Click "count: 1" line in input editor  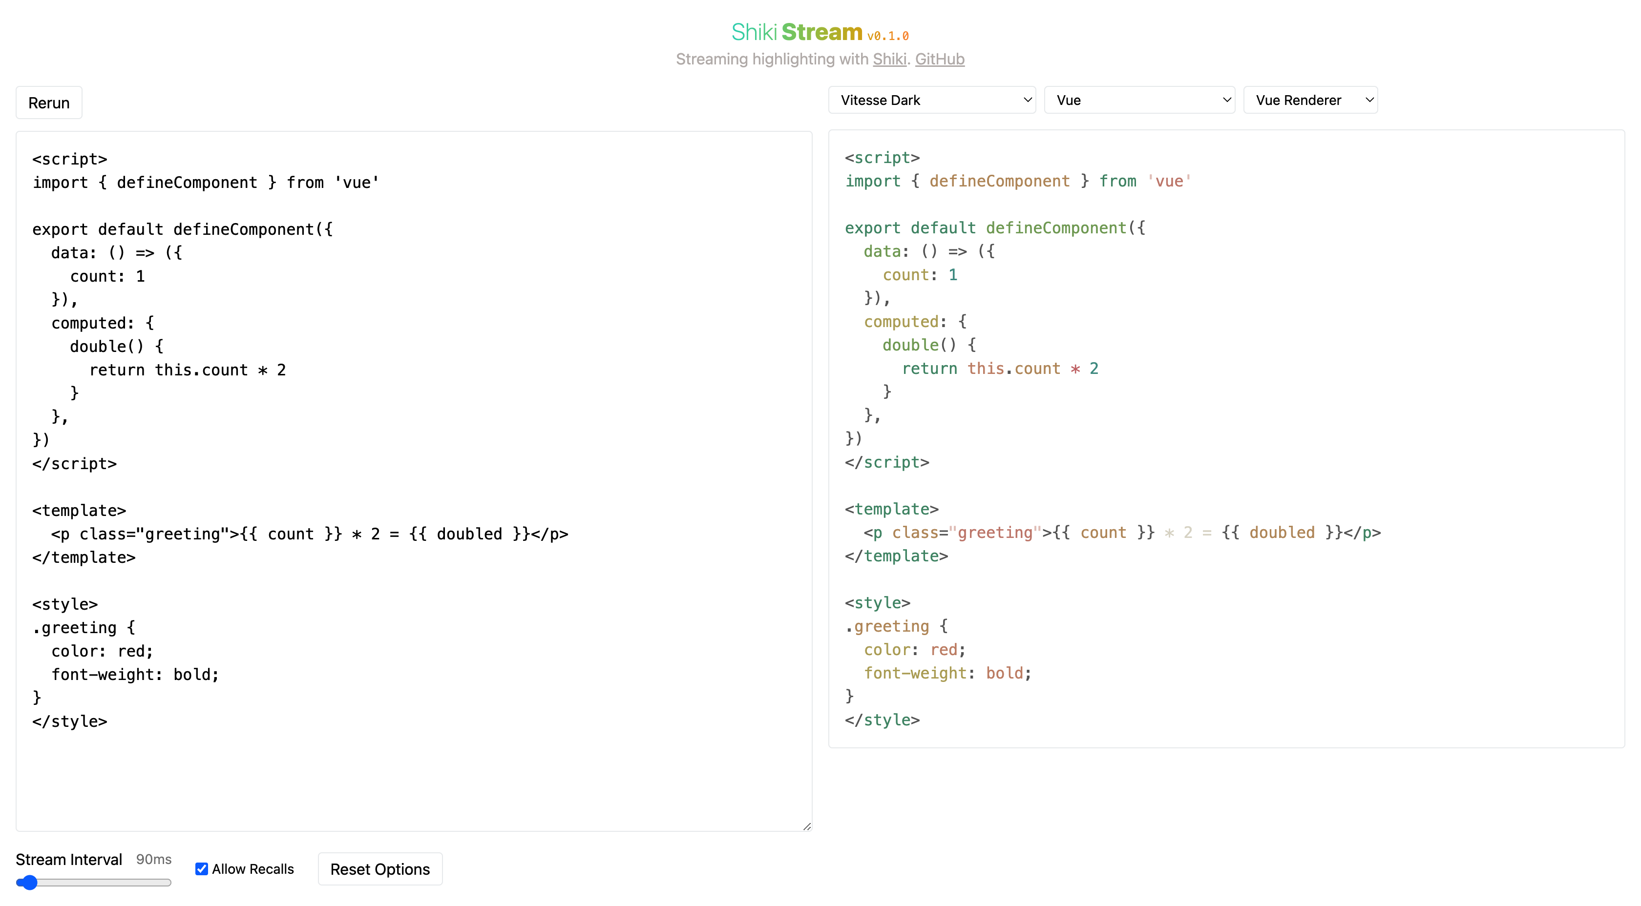(107, 276)
